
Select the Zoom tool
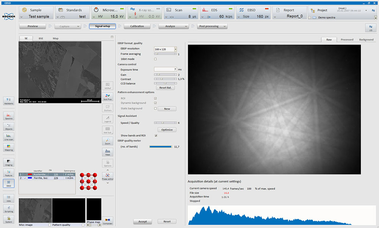click(107, 141)
